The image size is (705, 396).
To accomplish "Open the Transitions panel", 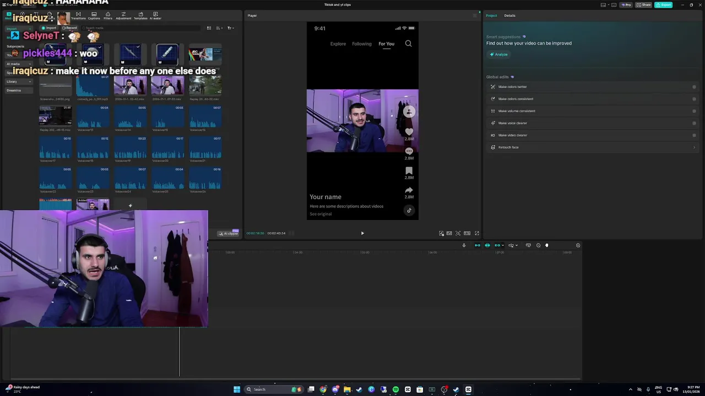I will (x=78, y=16).
